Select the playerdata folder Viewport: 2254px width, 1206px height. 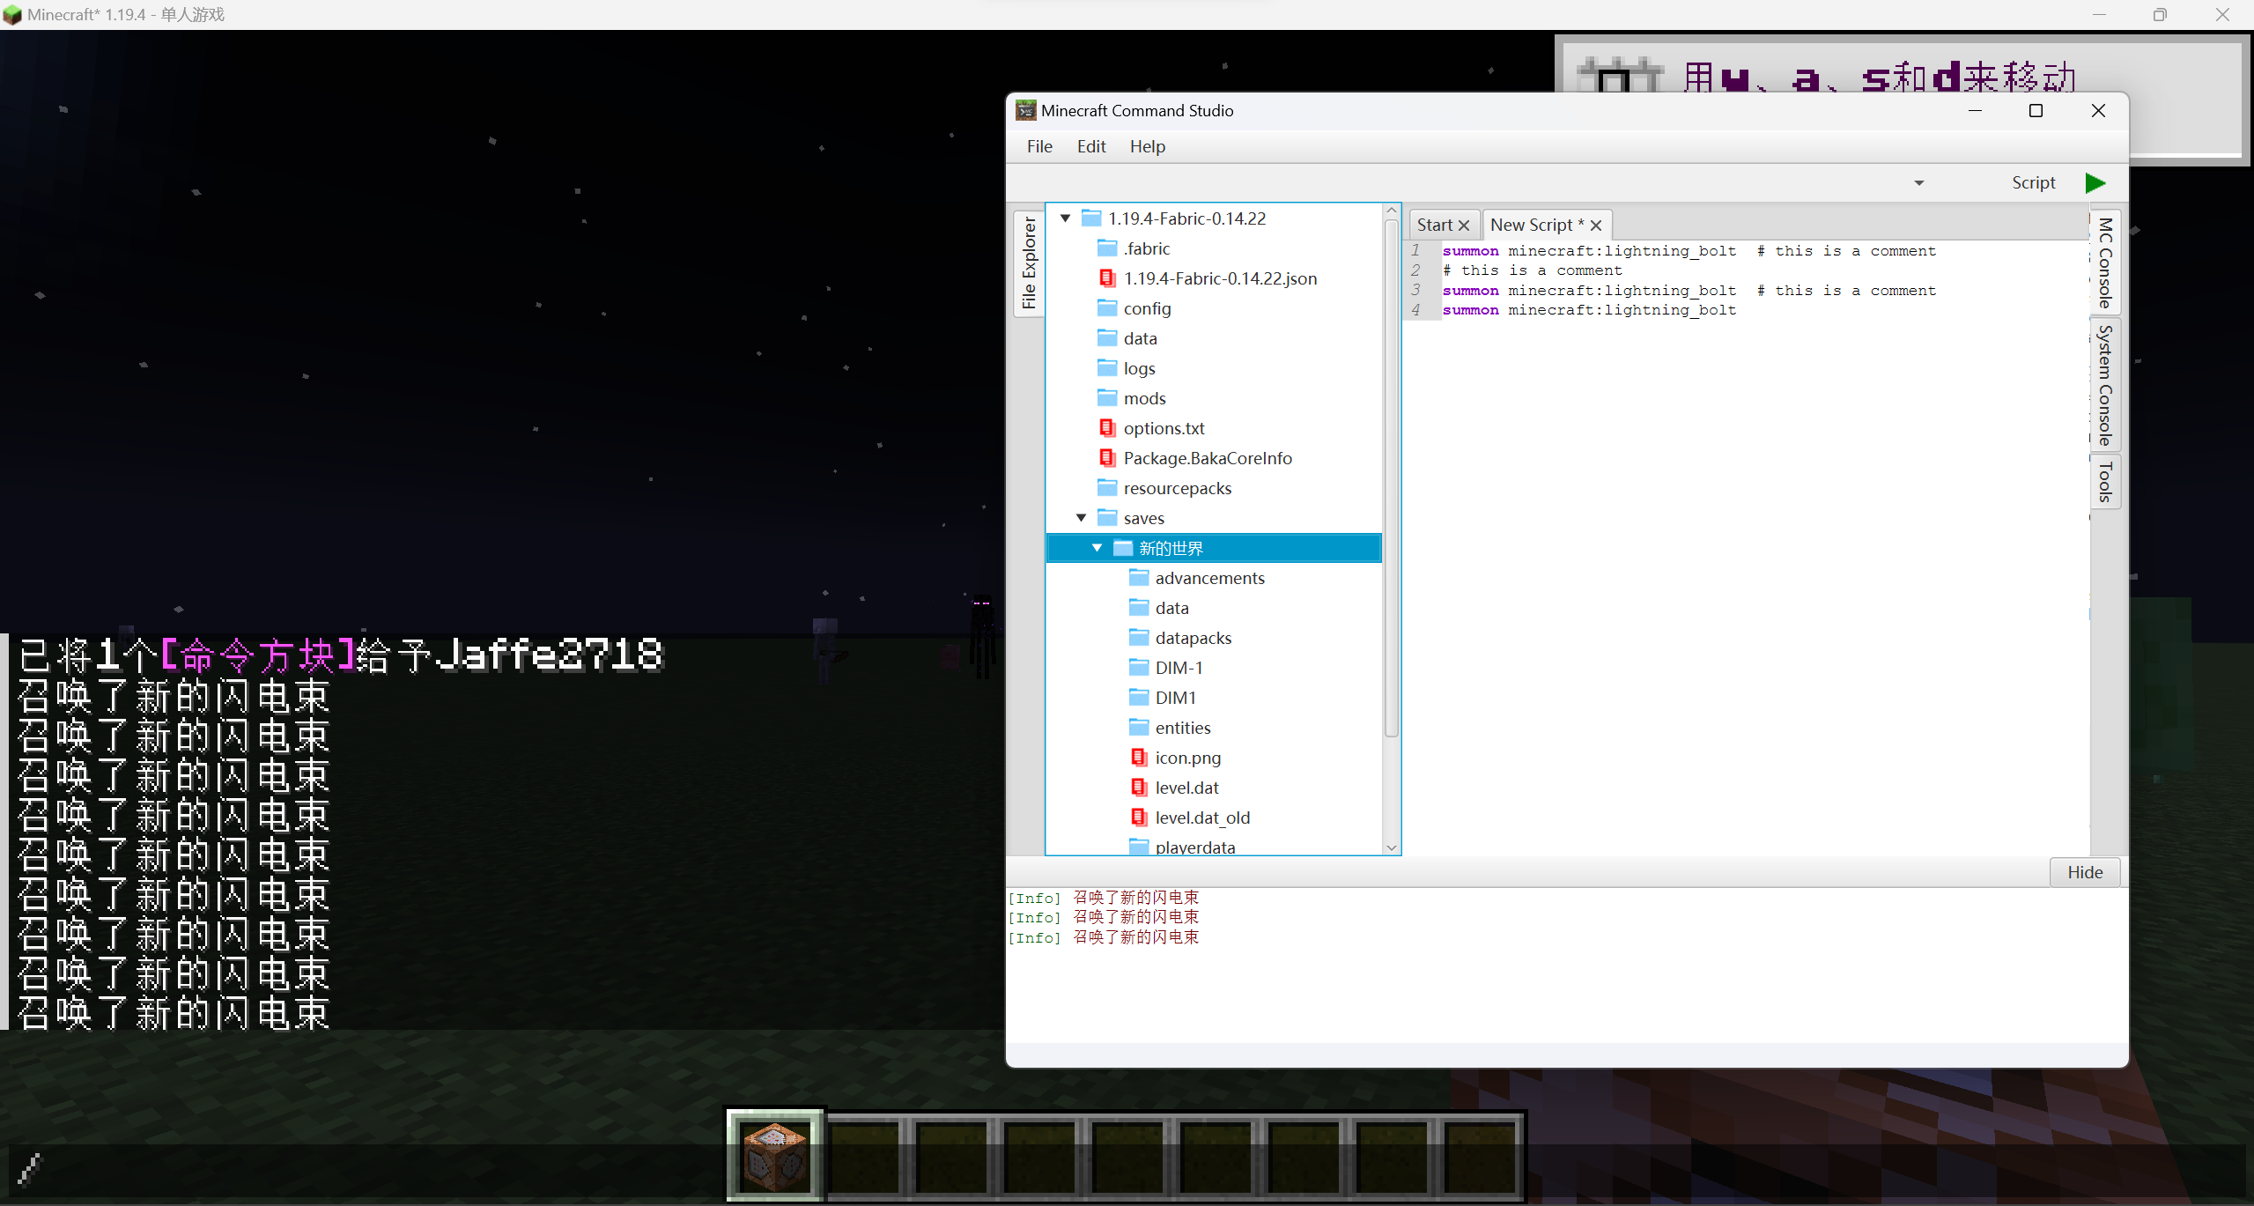tap(1182, 847)
